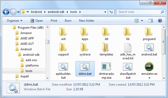
Task: Select the ddms.bat file icon
Action: pyautogui.click(x=85, y=67)
